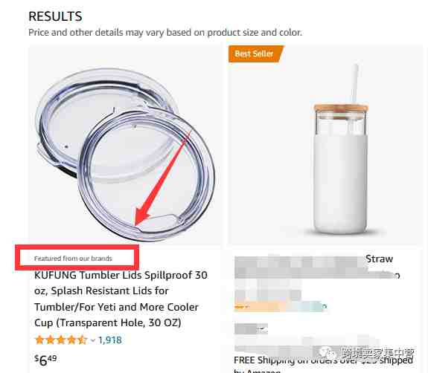Open the KUFUNG Tumbler Lids product title

pyautogui.click(x=121, y=299)
